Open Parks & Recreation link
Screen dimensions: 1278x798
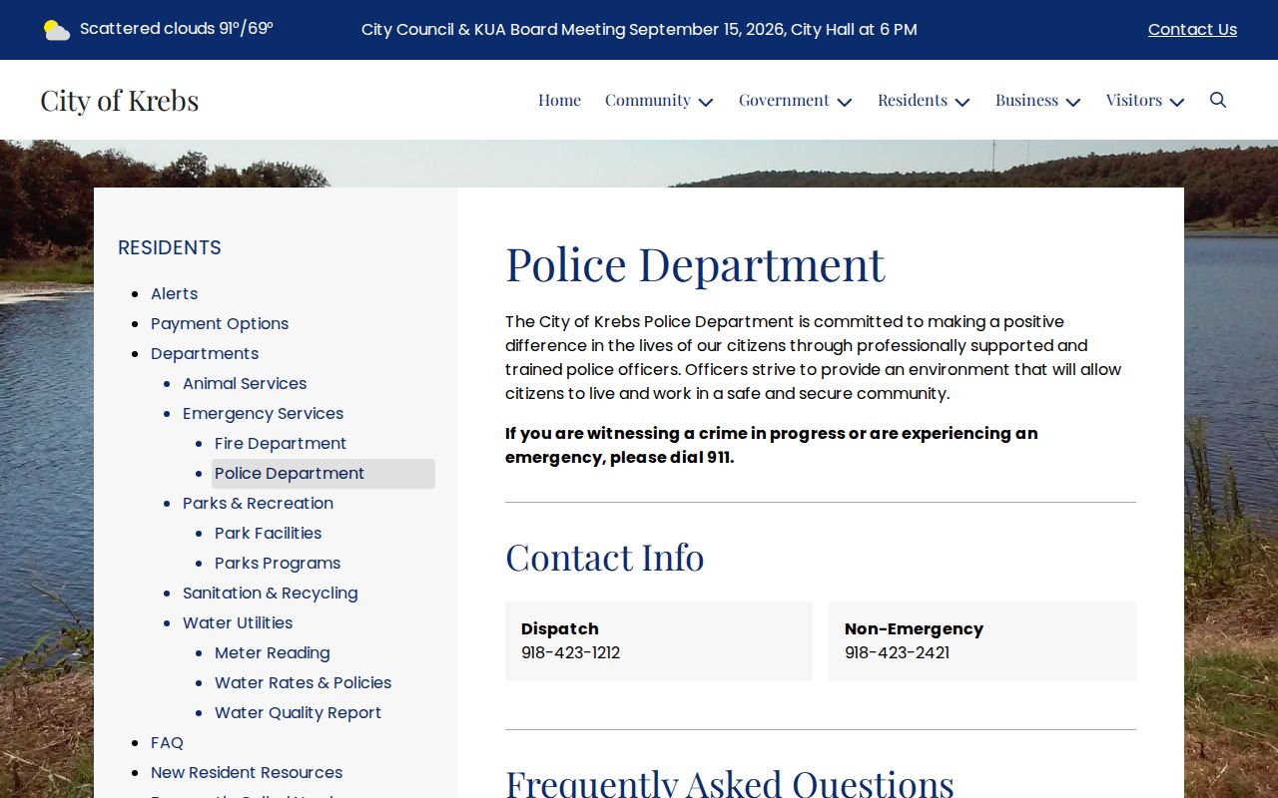[x=258, y=503]
